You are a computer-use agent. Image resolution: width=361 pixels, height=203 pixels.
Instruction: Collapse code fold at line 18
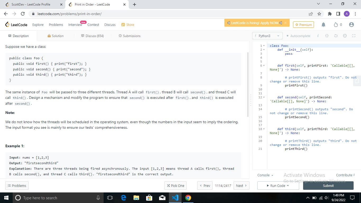[264, 129]
